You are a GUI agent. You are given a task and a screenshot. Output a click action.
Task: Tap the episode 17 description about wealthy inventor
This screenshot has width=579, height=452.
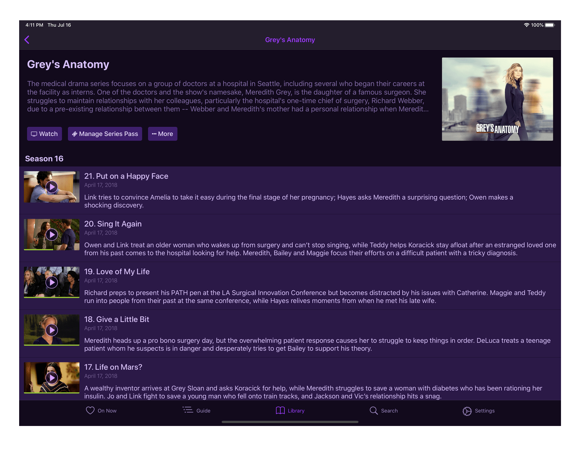(313, 392)
